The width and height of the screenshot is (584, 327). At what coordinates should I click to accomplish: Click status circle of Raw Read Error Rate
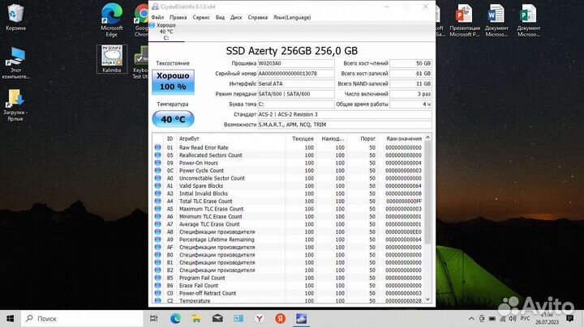158,147
